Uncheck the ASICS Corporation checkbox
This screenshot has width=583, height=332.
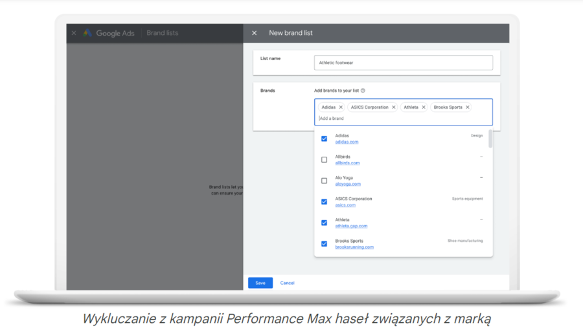click(x=325, y=202)
